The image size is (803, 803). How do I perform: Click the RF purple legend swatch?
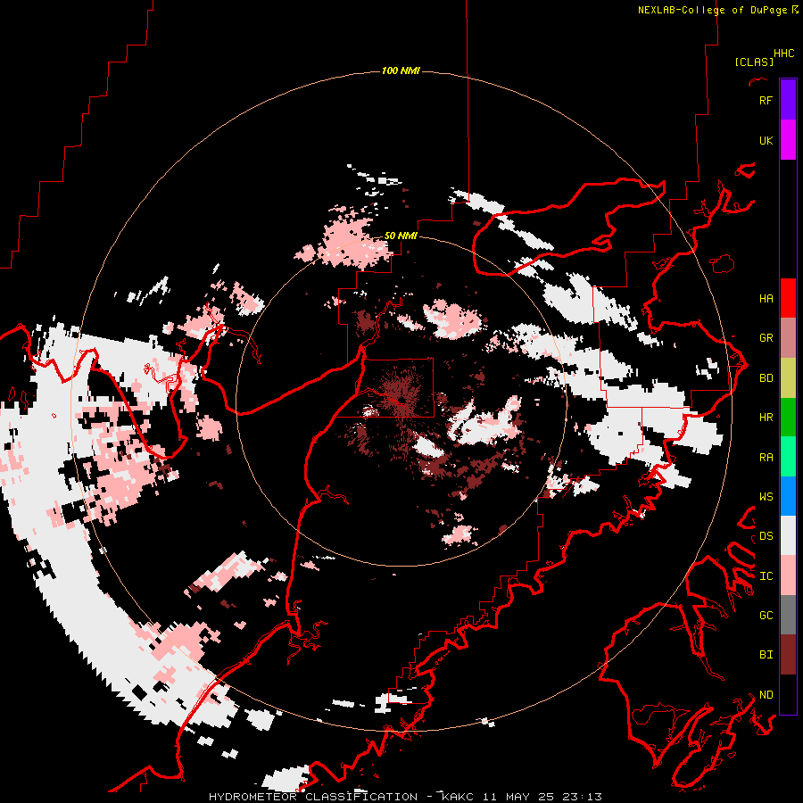[788, 100]
